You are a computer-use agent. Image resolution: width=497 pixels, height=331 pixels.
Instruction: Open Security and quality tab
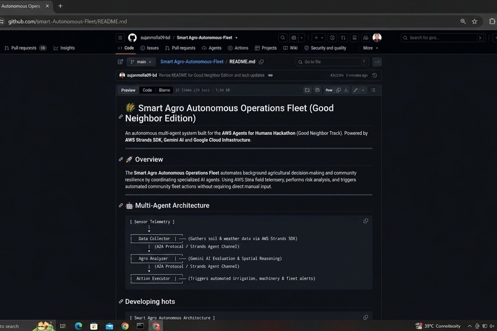(325, 48)
